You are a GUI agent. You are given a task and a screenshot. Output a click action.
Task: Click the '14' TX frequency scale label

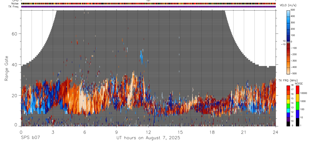point(292,103)
